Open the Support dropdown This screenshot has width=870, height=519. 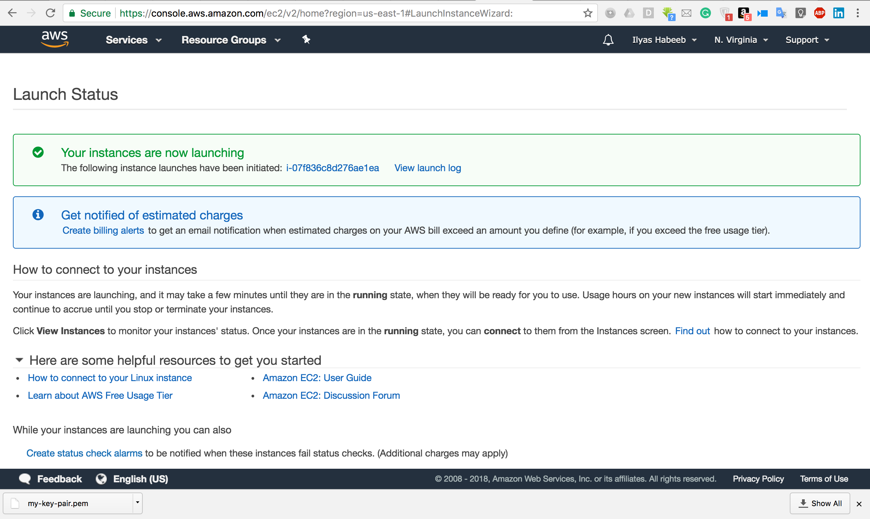tap(807, 40)
